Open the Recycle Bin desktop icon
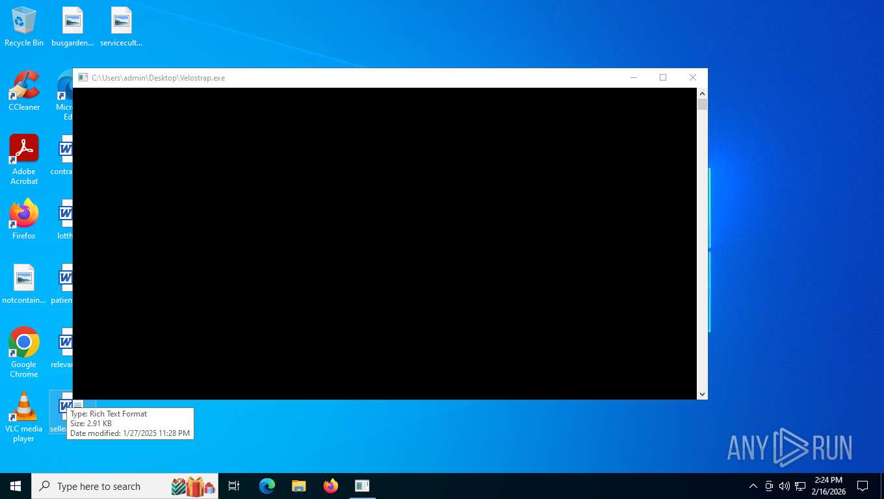The image size is (884, 499). point(24,27)
